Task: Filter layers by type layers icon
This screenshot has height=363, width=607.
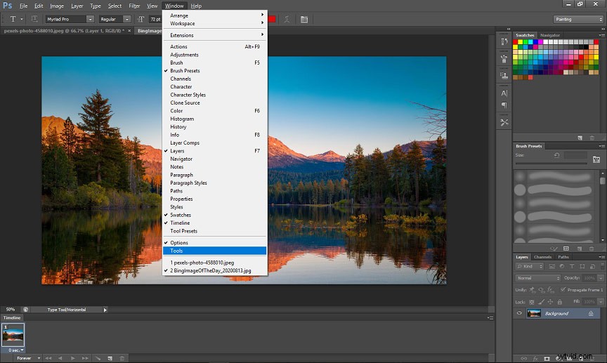Action: pos(572,266)
